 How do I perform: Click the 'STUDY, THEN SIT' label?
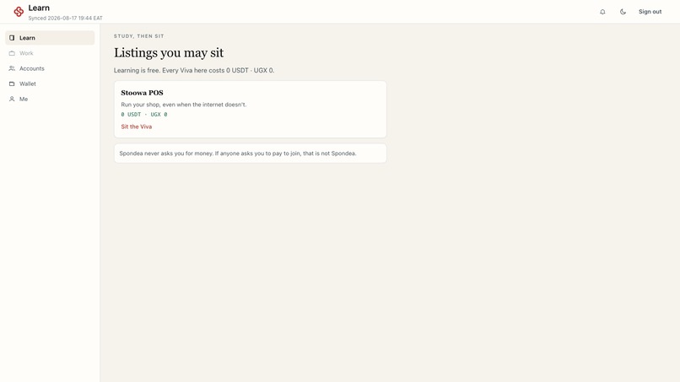point(138,36)
